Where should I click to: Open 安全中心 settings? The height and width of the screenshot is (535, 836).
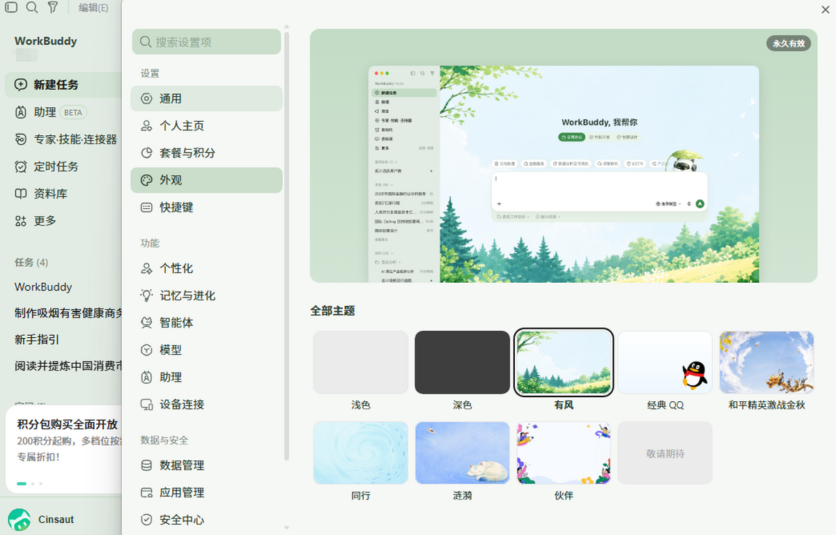point(207,520)
